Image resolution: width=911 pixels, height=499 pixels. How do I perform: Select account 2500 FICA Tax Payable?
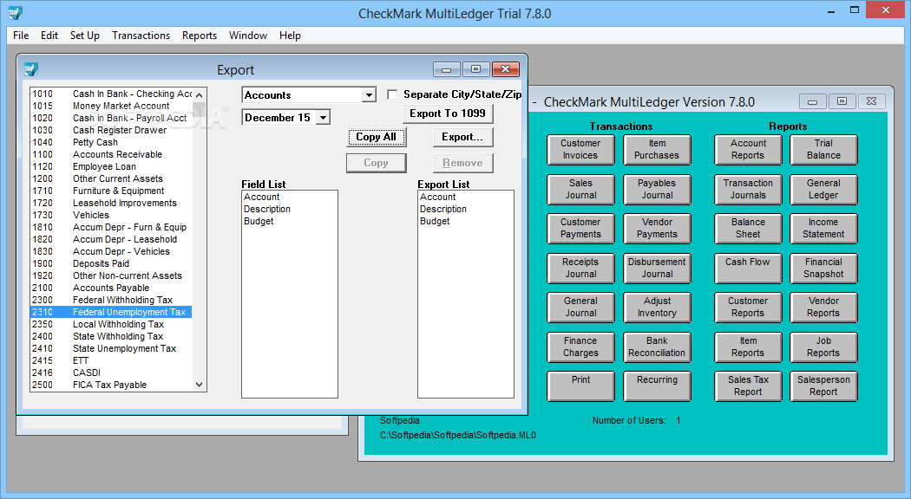[x=111, y=385]
